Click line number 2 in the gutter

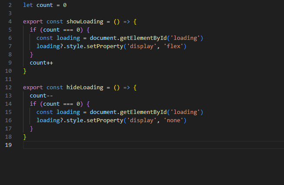point(10,5)
